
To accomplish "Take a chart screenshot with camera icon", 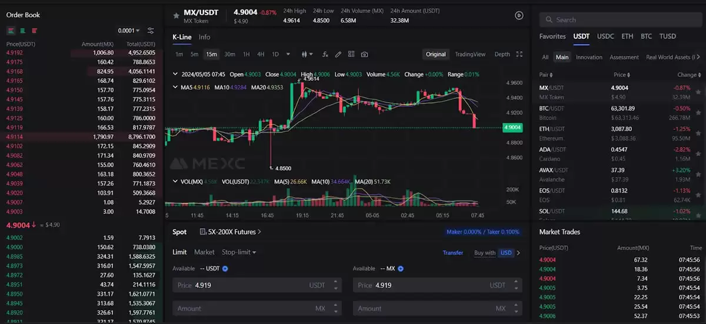I will coord(365,54).
